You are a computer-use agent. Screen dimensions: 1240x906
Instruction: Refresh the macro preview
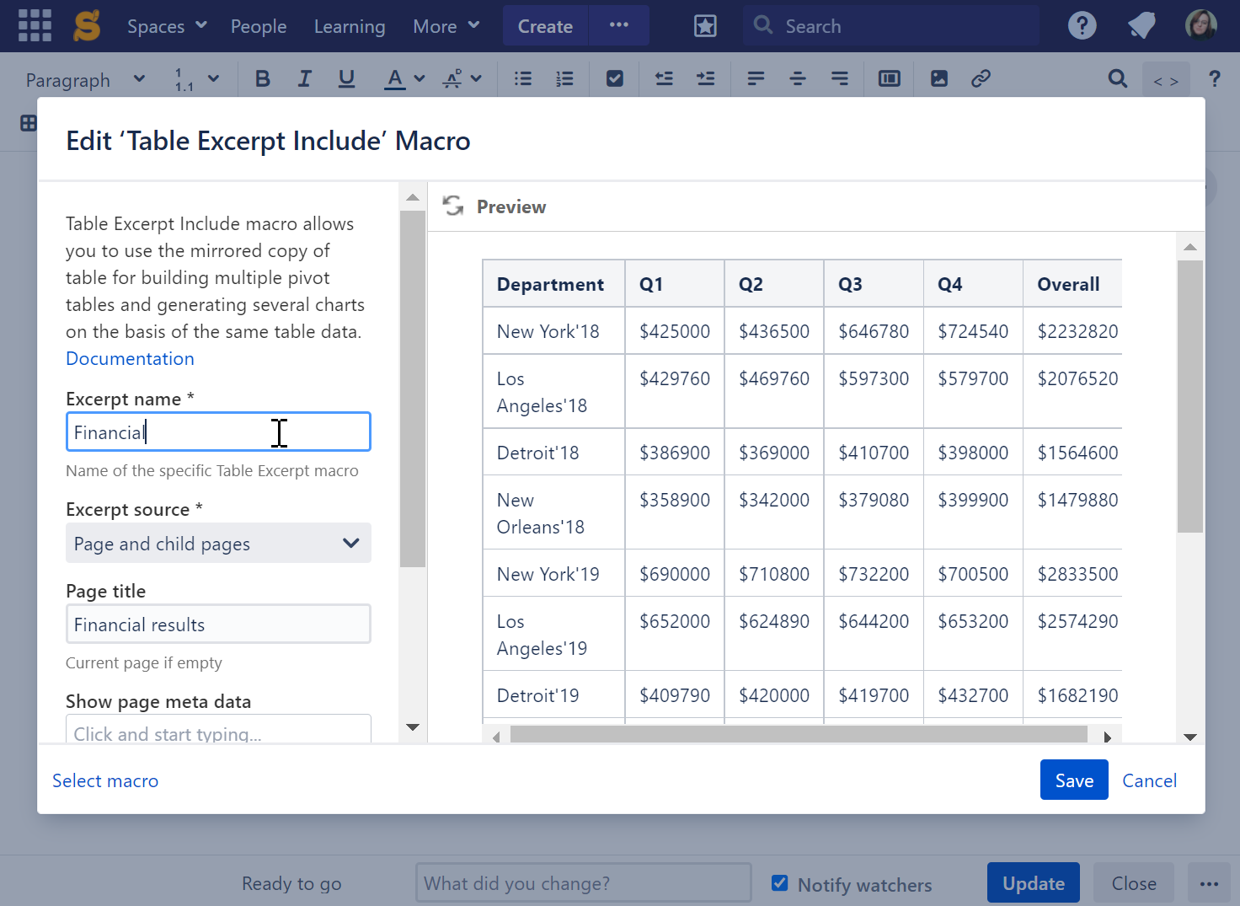pos(453,206)
